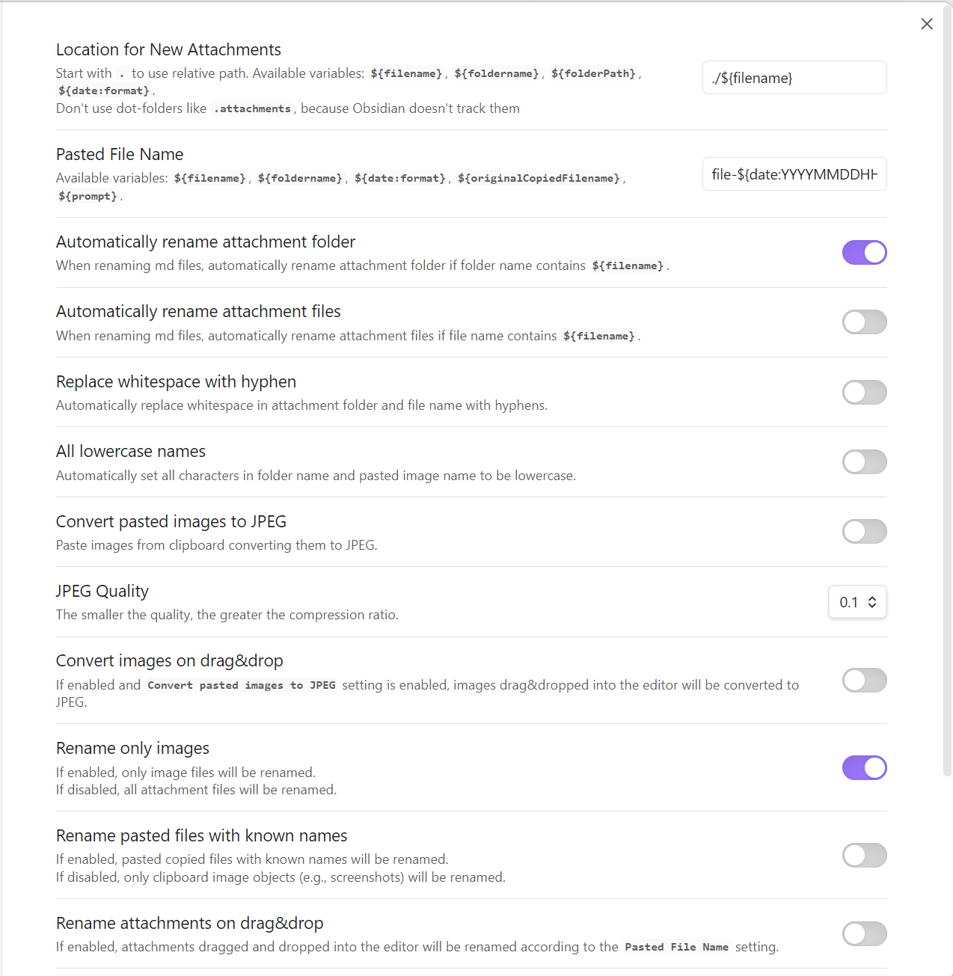The width and height of the screenshot is (953, 976).
Task: Click the Location for New Attachments heading
Action: pyautogui.click(x=168, y=49)
